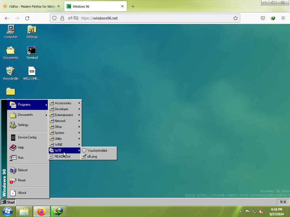290x217 pixels.
Task: Open the WELCOME markdown file icon
Action: 32,73
